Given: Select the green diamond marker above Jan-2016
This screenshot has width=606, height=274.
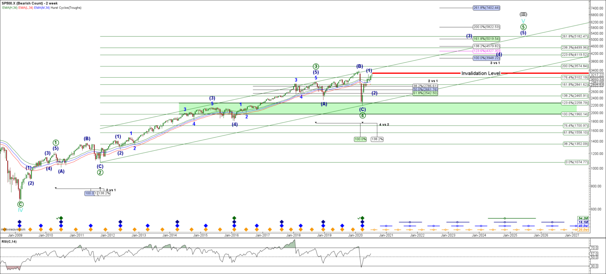Looking at the screenshot, I should pos(234,218).
